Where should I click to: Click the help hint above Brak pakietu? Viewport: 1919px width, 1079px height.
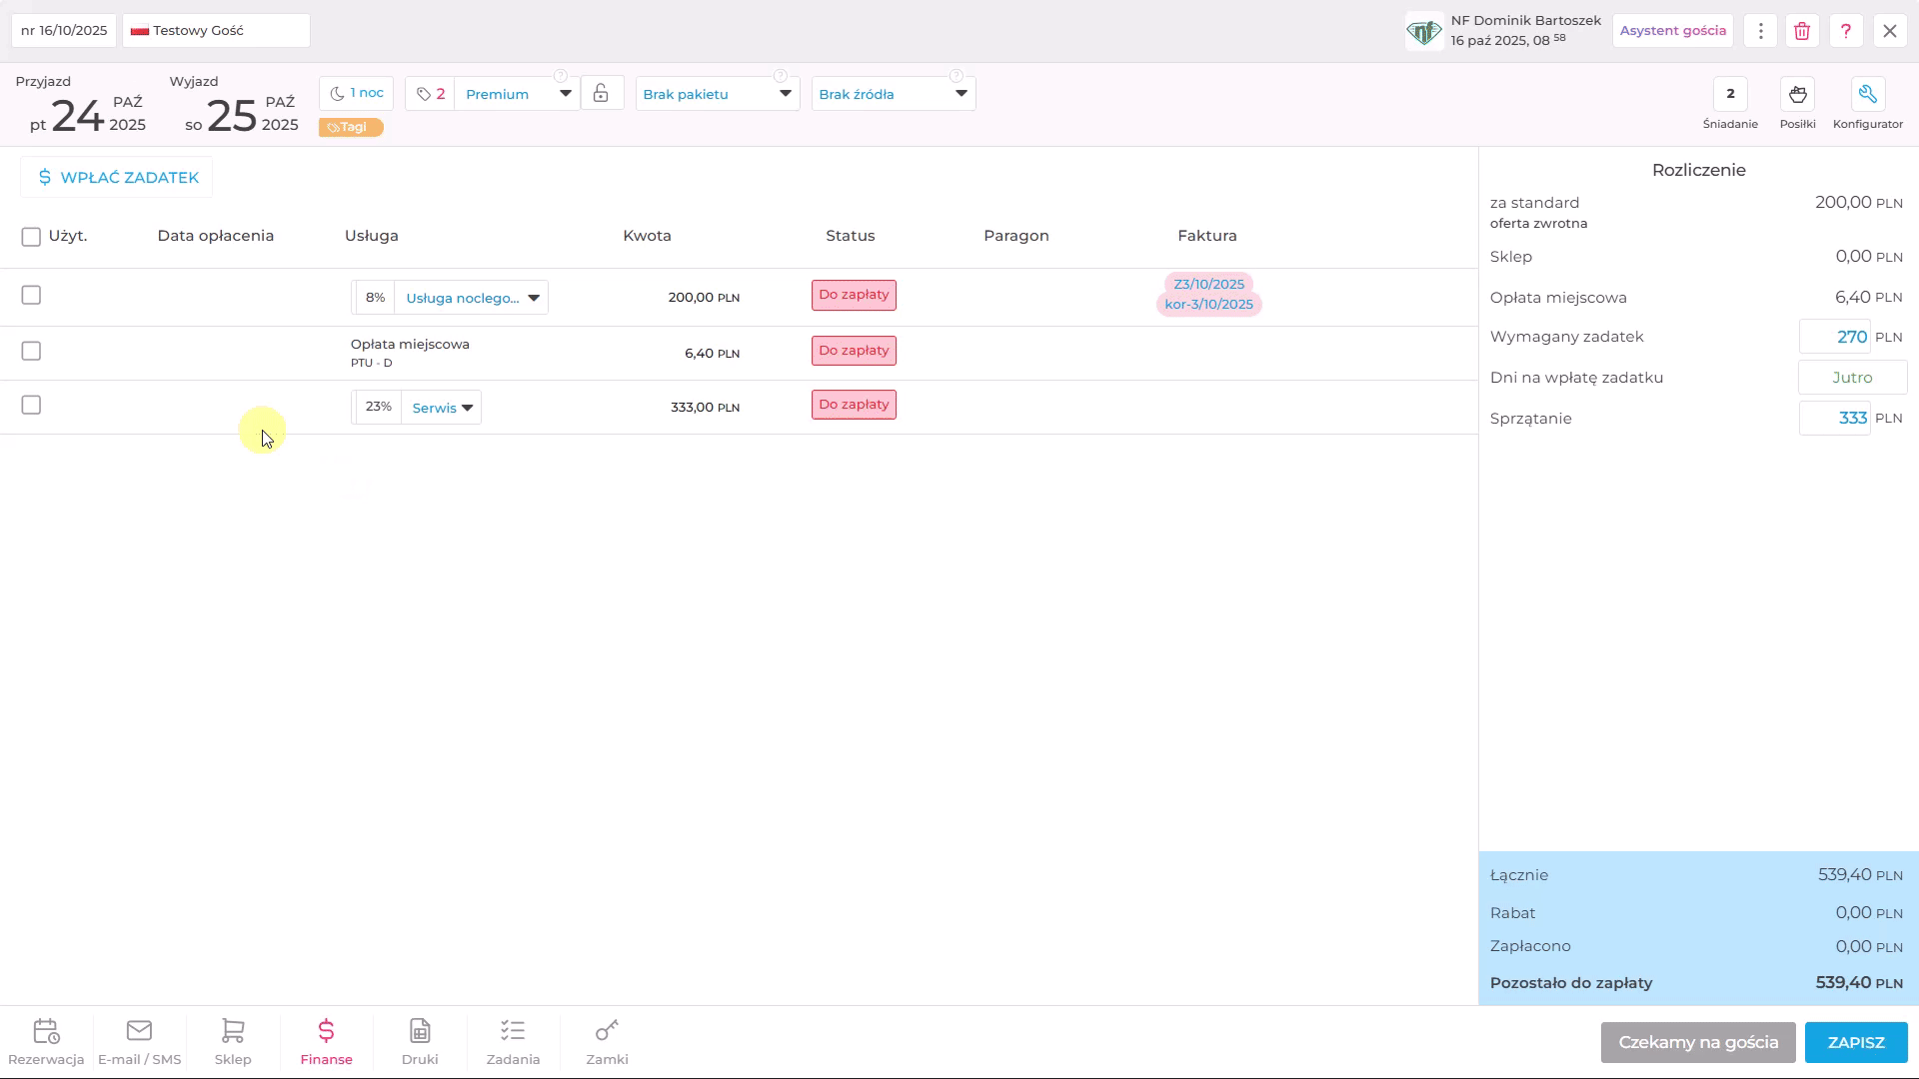point(781,76)
